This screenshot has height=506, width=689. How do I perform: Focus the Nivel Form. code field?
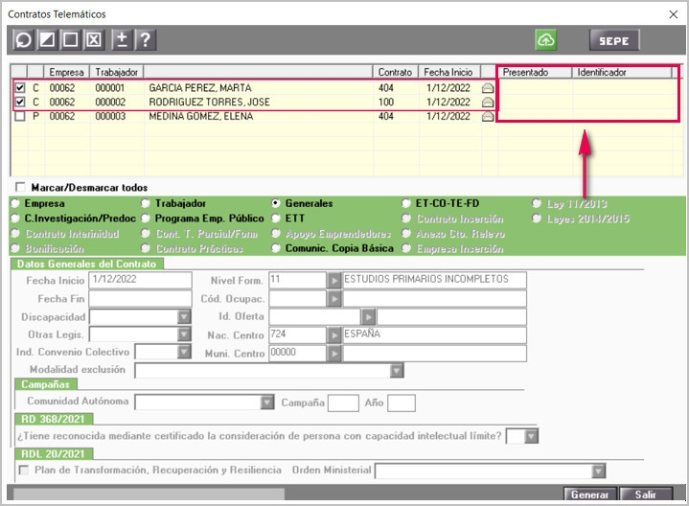click(x=297, y=280)
